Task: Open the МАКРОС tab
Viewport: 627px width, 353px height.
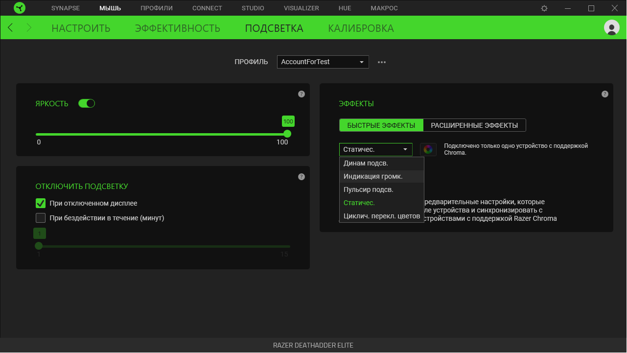Action: click(384, 8)
